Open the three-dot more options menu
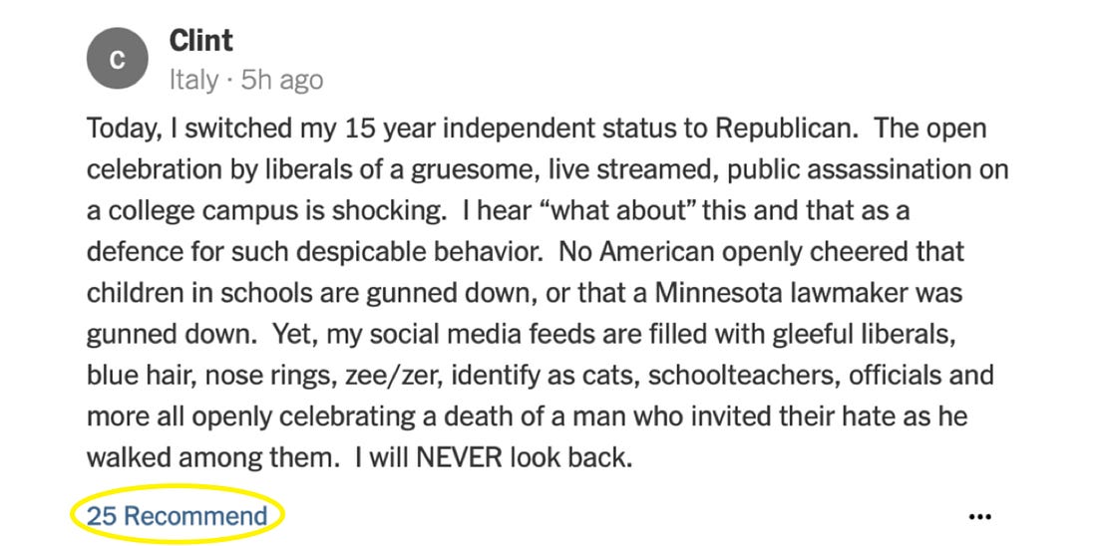 [x=980, y=517]
